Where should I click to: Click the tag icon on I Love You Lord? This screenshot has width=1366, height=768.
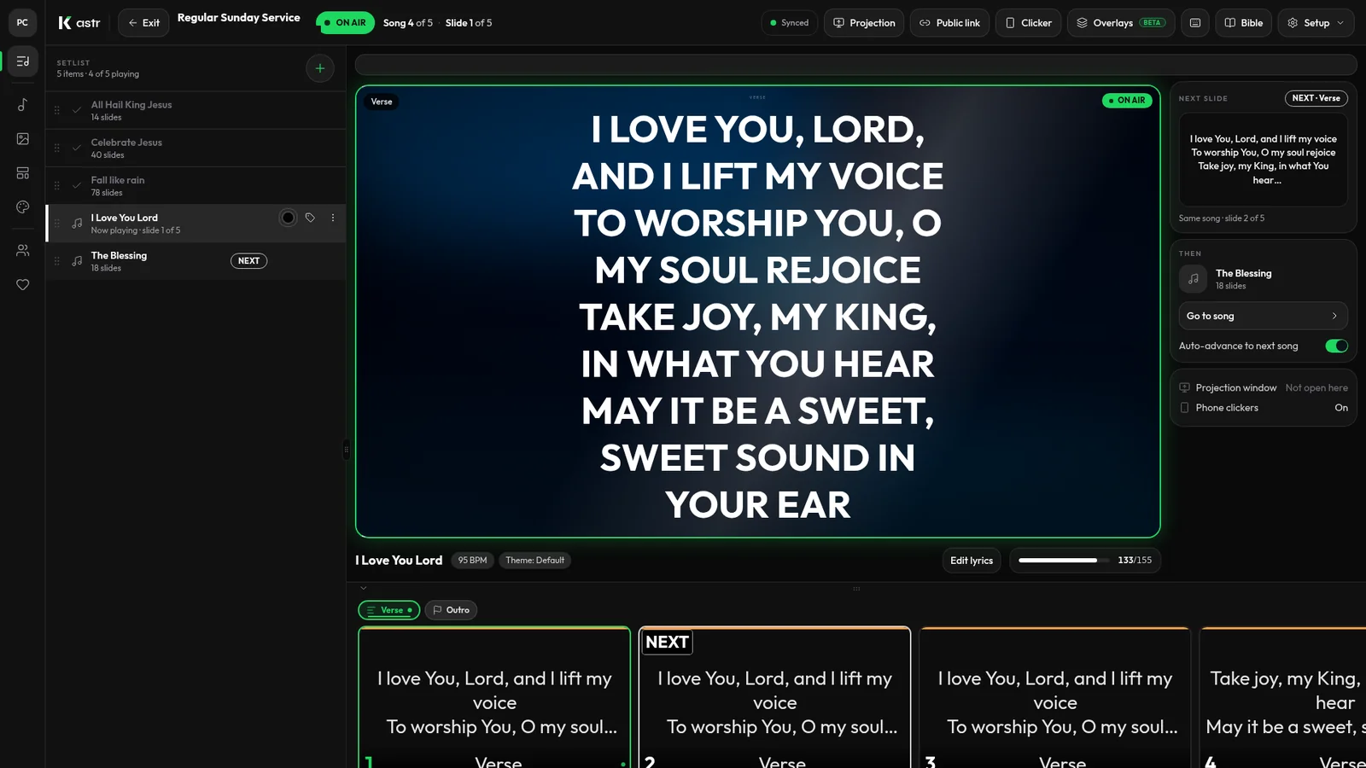[310, 218]
